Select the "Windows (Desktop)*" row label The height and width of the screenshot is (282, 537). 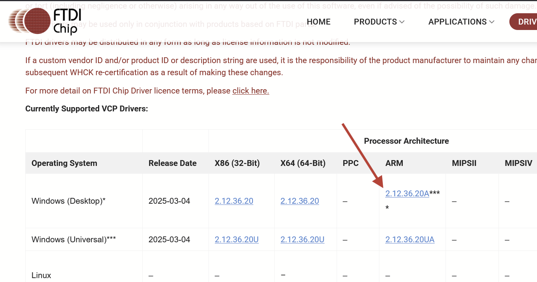pyautogui.click(x=68, y=201)
